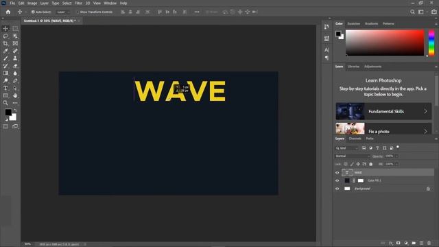The width and height of the screenshot is (439, 247).
Task: Toggle Lock all on the layer
Action: (x=371, y=164)
